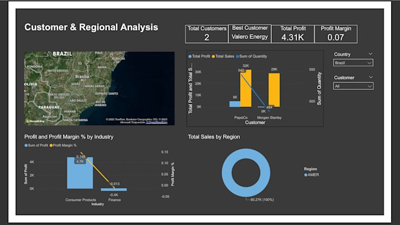Click the Finance axis label
Screen dimensions: 400x225
[x=115, y=200]
